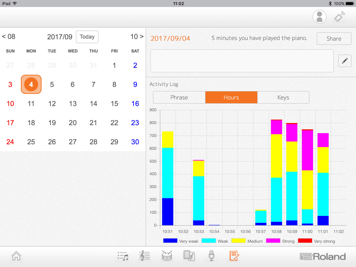The height and width of the screenshot is (267, 356).
Task: Pick September 8 in the calendar
Action: pyautogui.click(x=114, y=84)
